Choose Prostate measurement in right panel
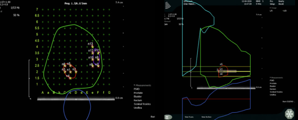The height and width of the screenshot is (120, 298). (273, 83)
